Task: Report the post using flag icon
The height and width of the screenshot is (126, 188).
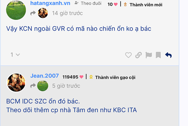Action: coord(149,55)
